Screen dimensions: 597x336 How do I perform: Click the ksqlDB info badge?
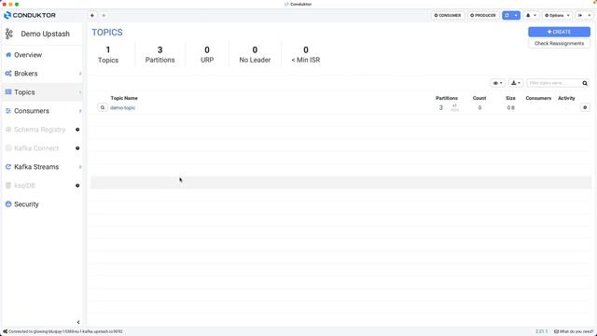pos(77,186)
